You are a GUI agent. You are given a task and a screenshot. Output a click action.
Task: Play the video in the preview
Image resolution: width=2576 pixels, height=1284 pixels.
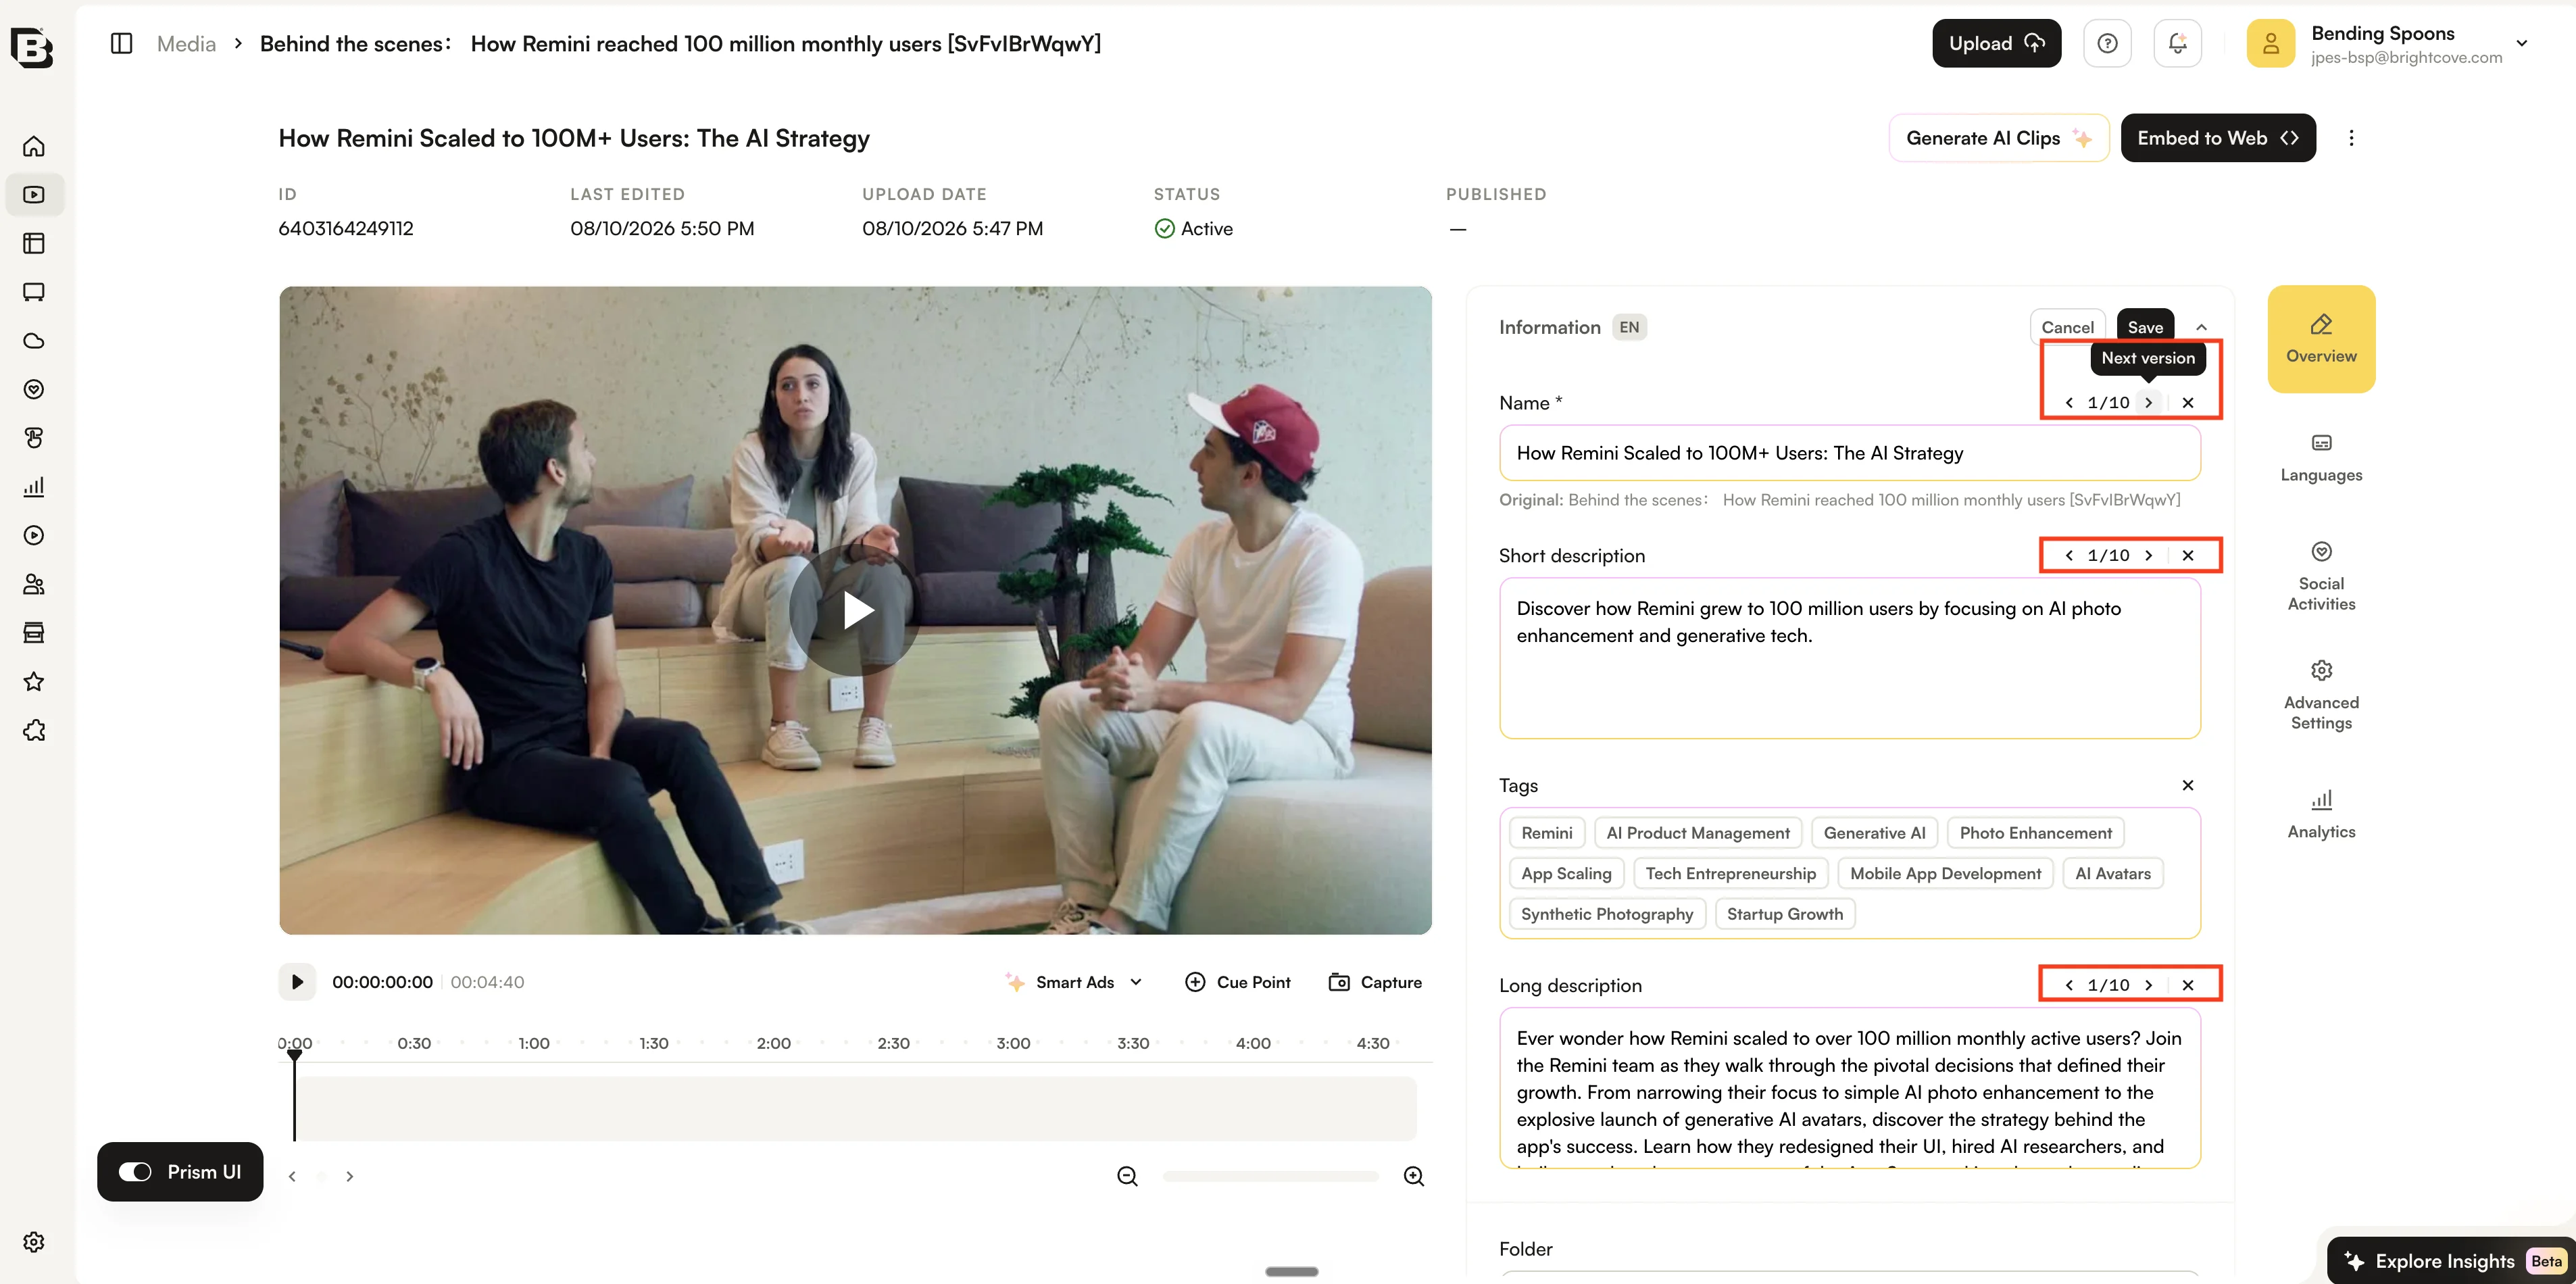pyautogui.click(x=855, y=610)
